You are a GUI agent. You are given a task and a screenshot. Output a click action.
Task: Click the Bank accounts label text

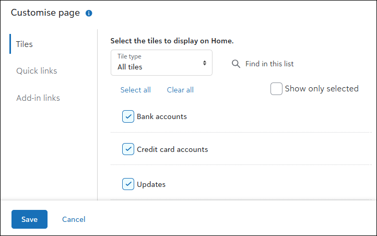[162, 116]
